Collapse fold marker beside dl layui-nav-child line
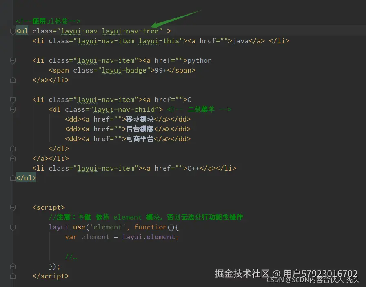This screenshot has height=287, width=366. click(13, 110)
